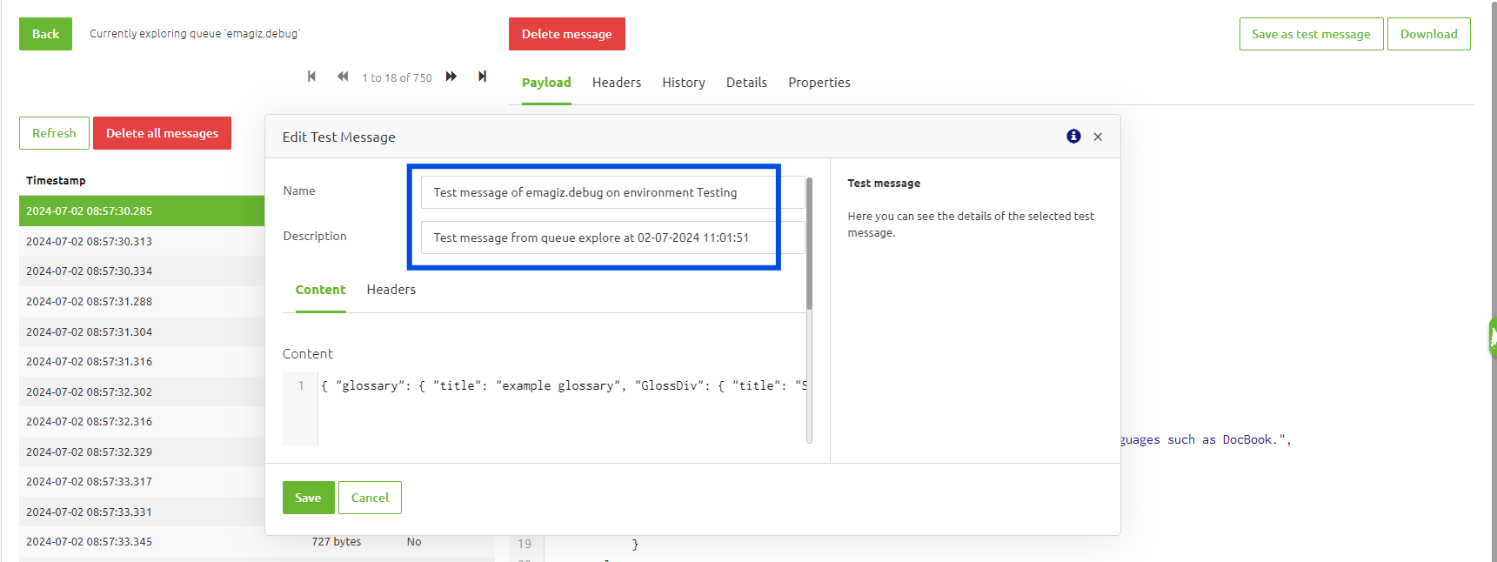Viewport: 1497px width, 562px height.
Task: Click Save to store test message
Action: [x=308, y=498]
